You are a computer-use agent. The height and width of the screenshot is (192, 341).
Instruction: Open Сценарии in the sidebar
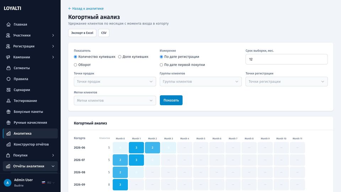pos(30,90)
